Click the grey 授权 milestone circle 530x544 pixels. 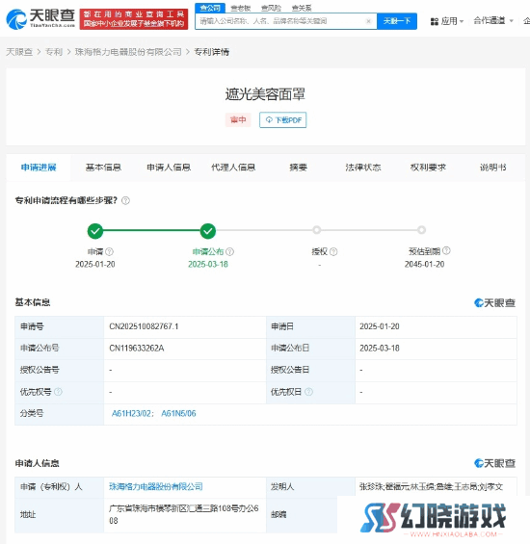(316, 230)
